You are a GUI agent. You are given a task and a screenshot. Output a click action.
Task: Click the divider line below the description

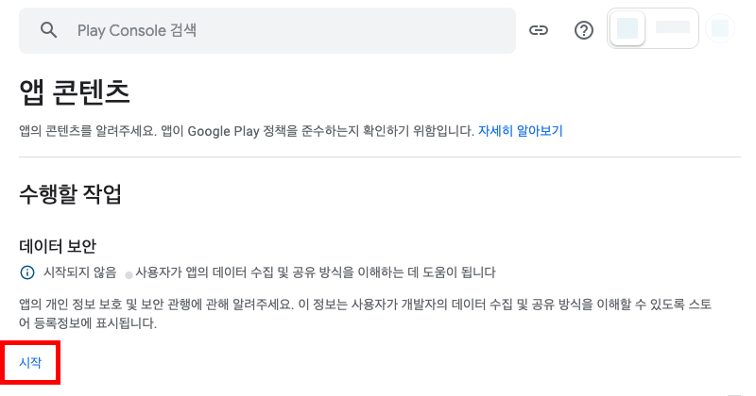pyautogui.click(x=380, y=157)
